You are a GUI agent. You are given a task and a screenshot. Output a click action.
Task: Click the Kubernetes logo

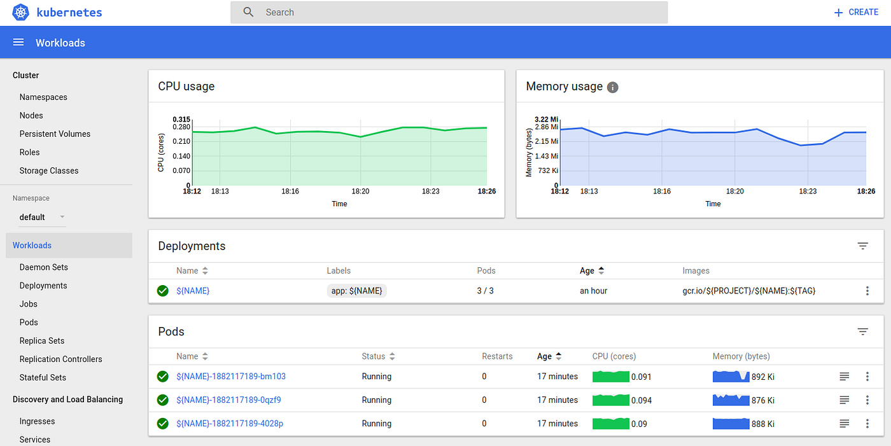coord(20,12)
